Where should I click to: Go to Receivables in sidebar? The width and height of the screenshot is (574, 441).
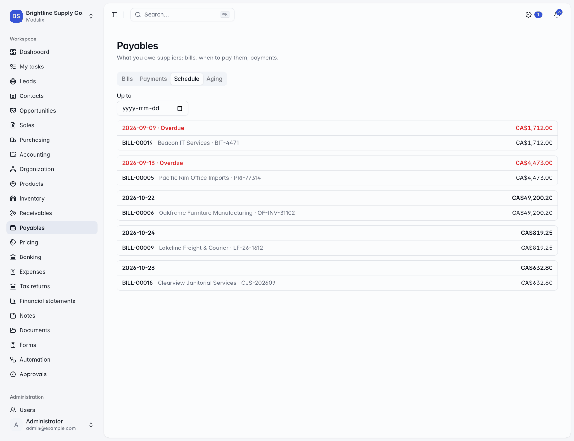[52, 213]
